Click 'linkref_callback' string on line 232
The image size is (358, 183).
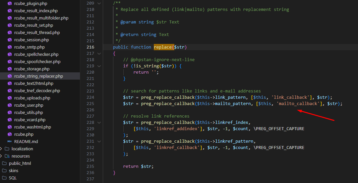coord(177,148)
